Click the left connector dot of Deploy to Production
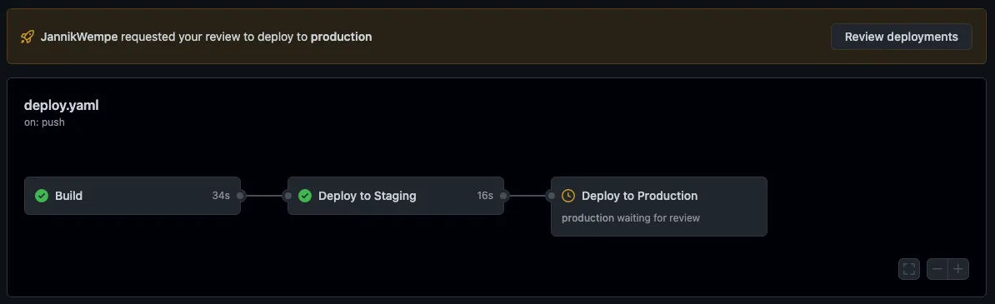Screen dimensions: 995x304 551,196
